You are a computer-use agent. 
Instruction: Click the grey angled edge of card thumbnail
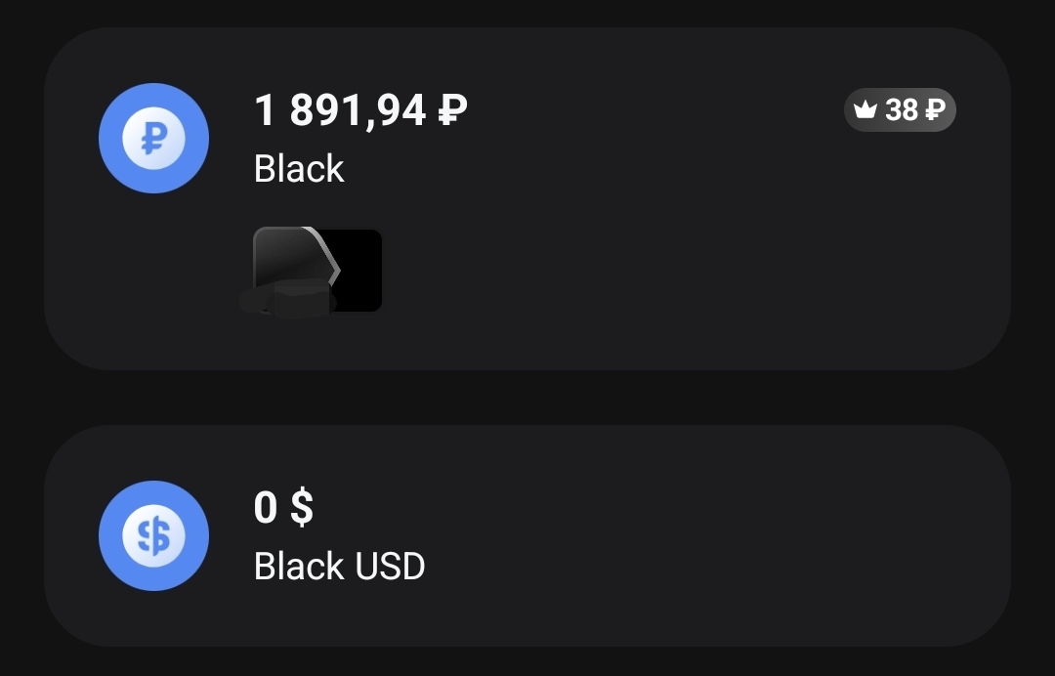click(326, 254)
